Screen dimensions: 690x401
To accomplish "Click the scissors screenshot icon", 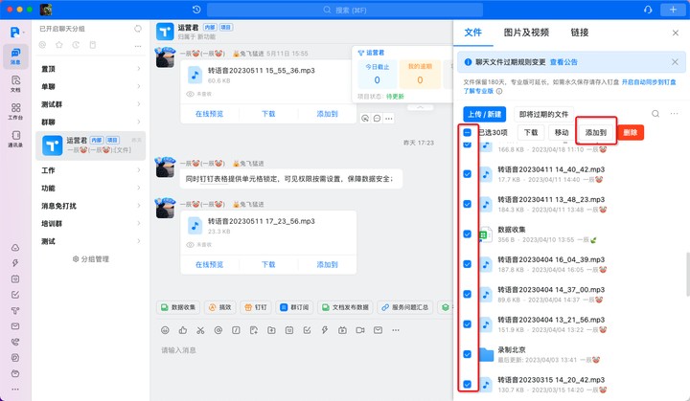I will 202,329.
